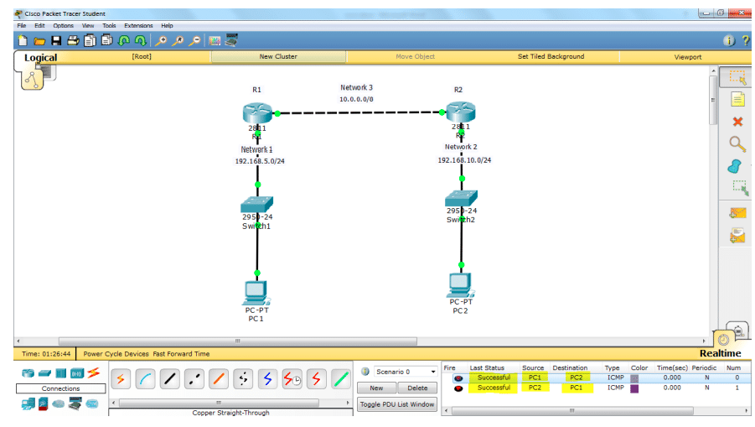The width and height of the screenshot is (755, 427).
Task: Fire the PC2 to PC1 PDU
Action: point(458,388)
